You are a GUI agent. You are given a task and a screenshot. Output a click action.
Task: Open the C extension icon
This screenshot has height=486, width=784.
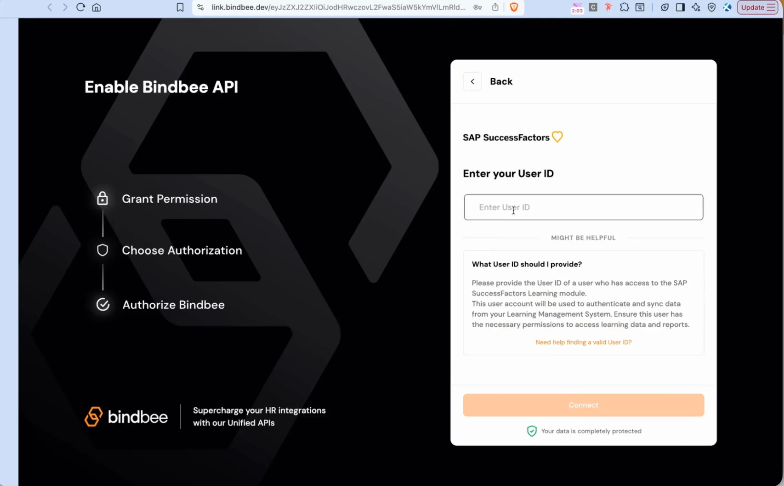(593, 7)
